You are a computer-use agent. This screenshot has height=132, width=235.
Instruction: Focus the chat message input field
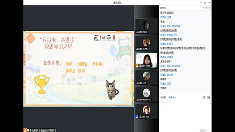[185, 114]
